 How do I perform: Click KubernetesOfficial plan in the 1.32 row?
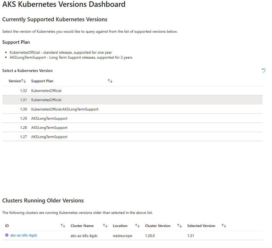46,91
